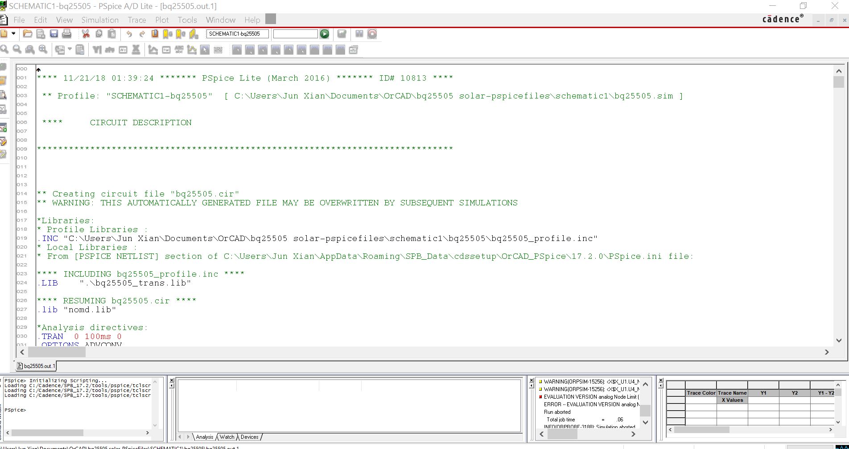Open the append file icon next to folder

[41, 34]
